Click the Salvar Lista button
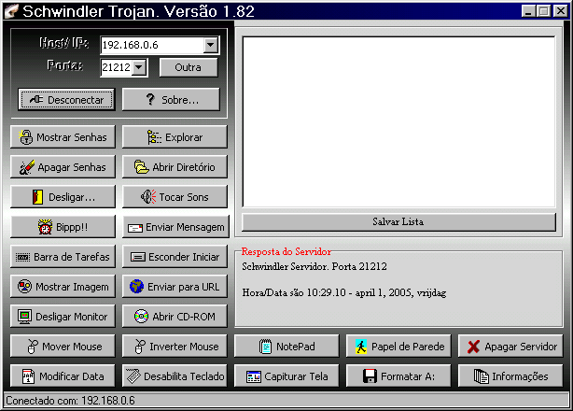The height and width of the screenshot is (411, 573). [398, 222]
